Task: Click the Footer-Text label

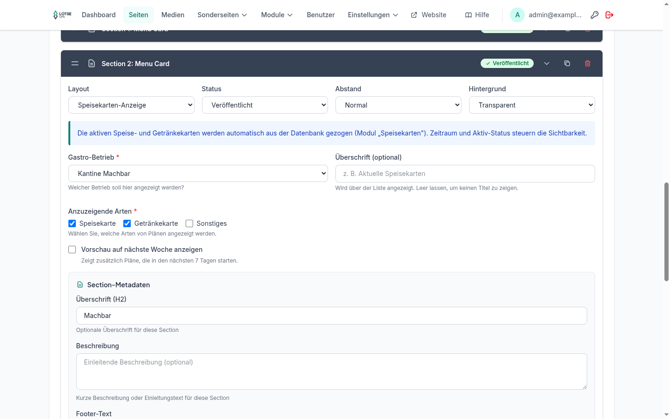Action: pos(94,414)
